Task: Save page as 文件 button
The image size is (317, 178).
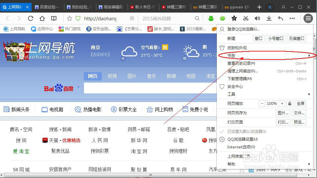Action: 299,113
